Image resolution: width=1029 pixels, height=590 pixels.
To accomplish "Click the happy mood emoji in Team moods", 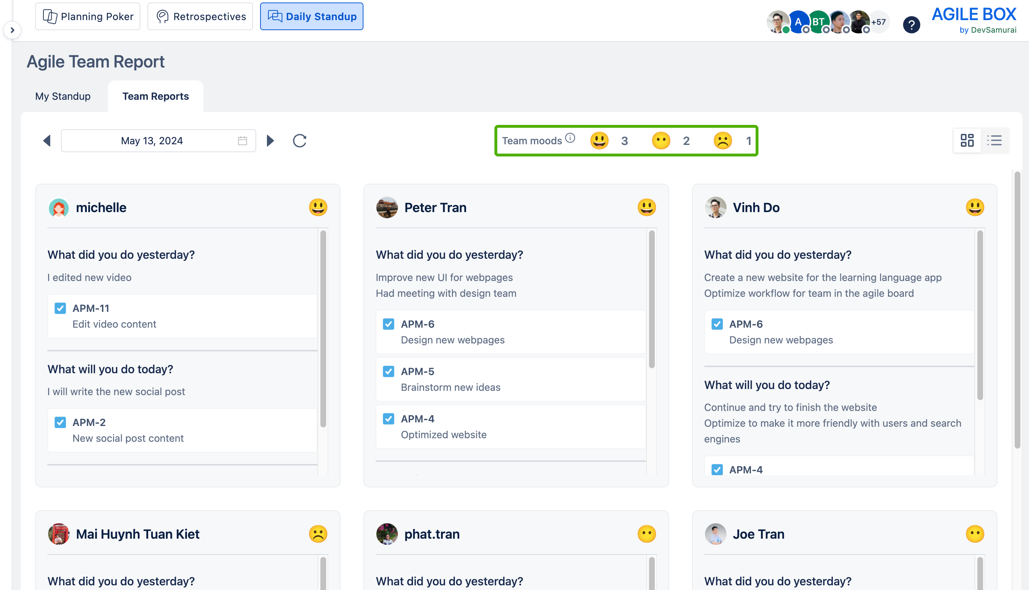I will [599, 141].
